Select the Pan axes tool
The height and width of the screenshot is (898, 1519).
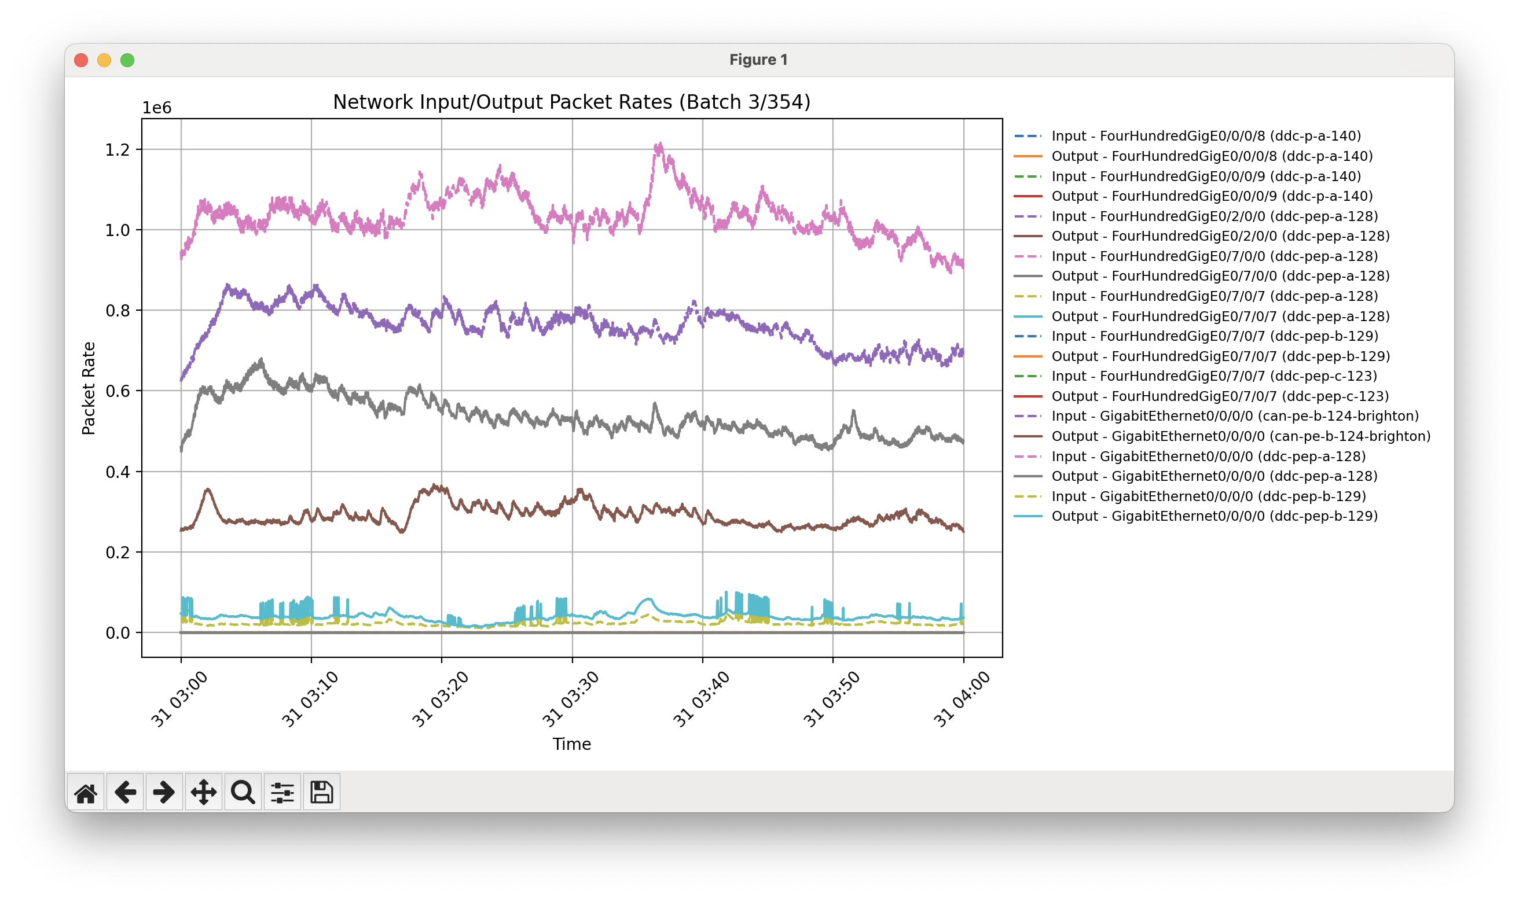coord(203,792)
